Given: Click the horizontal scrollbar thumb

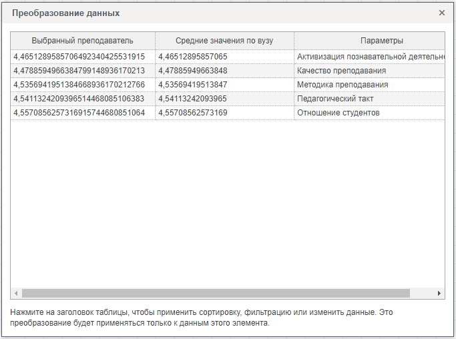Looking at the screenshot, I should [215, 293].
